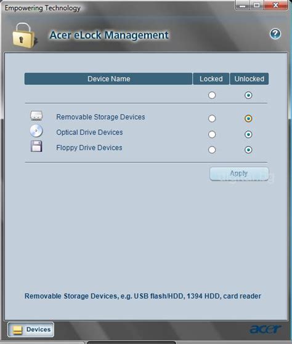Select Unlocked for all devices
Image resolution: width=292 pixels, height=344 pixels.
248,95
